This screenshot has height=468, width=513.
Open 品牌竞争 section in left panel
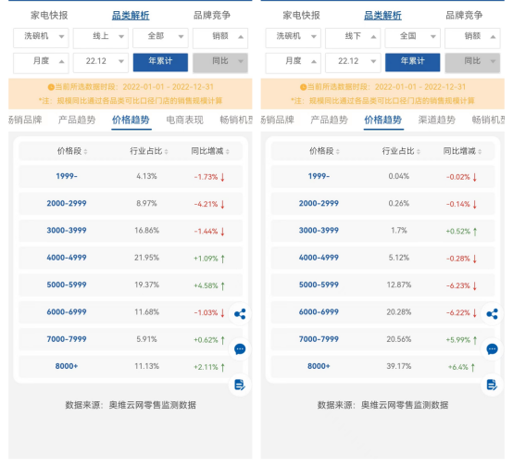(x=212, y=15)
